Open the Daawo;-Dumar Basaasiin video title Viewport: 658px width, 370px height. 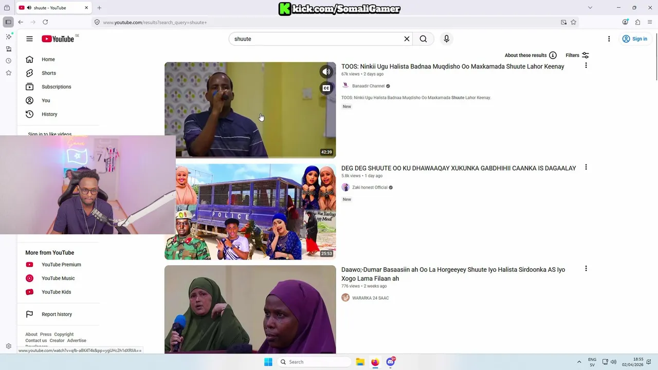pos(453,274)
